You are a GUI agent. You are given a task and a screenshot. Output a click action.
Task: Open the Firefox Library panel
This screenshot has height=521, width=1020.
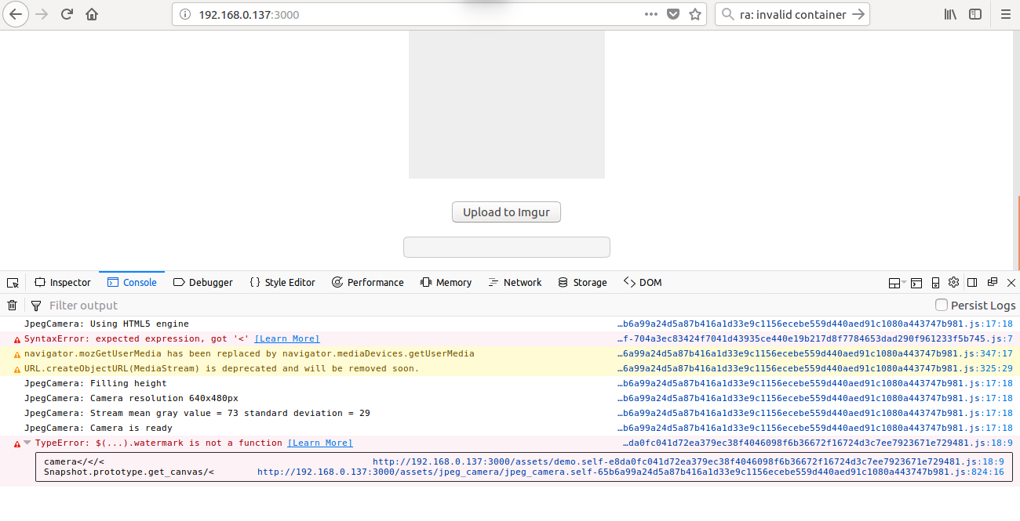[x=950, y=14]
